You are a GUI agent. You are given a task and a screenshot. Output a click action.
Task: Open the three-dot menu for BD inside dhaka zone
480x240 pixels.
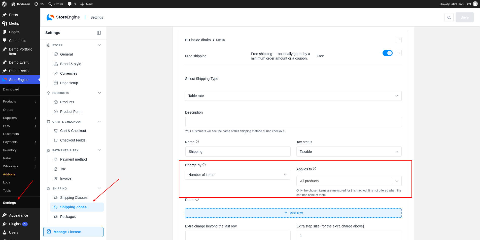click(399, 40)
